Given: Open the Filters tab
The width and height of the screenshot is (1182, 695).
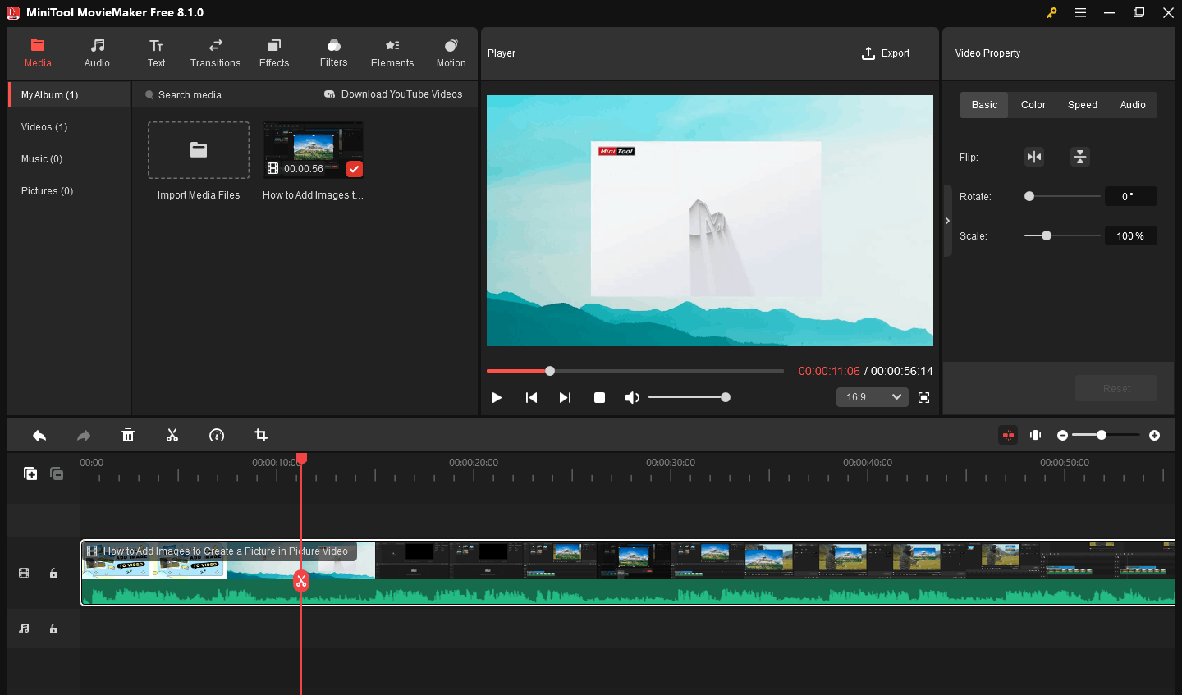Looking at the screenshot, I should coord(333,53).
